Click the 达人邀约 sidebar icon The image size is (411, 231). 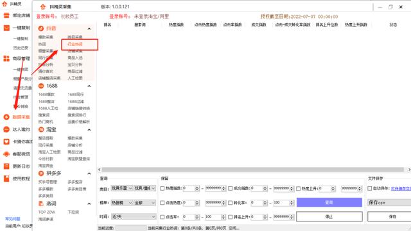[6, 129]
